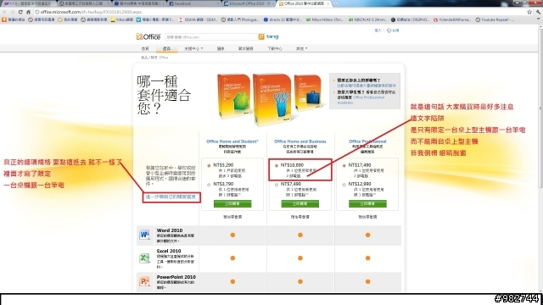The width and height of the screenshot is (543, 305).
Task: Click the Office Home and Business box image
Action: click(x=271, y=99)
